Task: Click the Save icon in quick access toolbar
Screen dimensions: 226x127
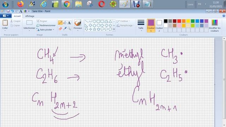Action: 8,11
